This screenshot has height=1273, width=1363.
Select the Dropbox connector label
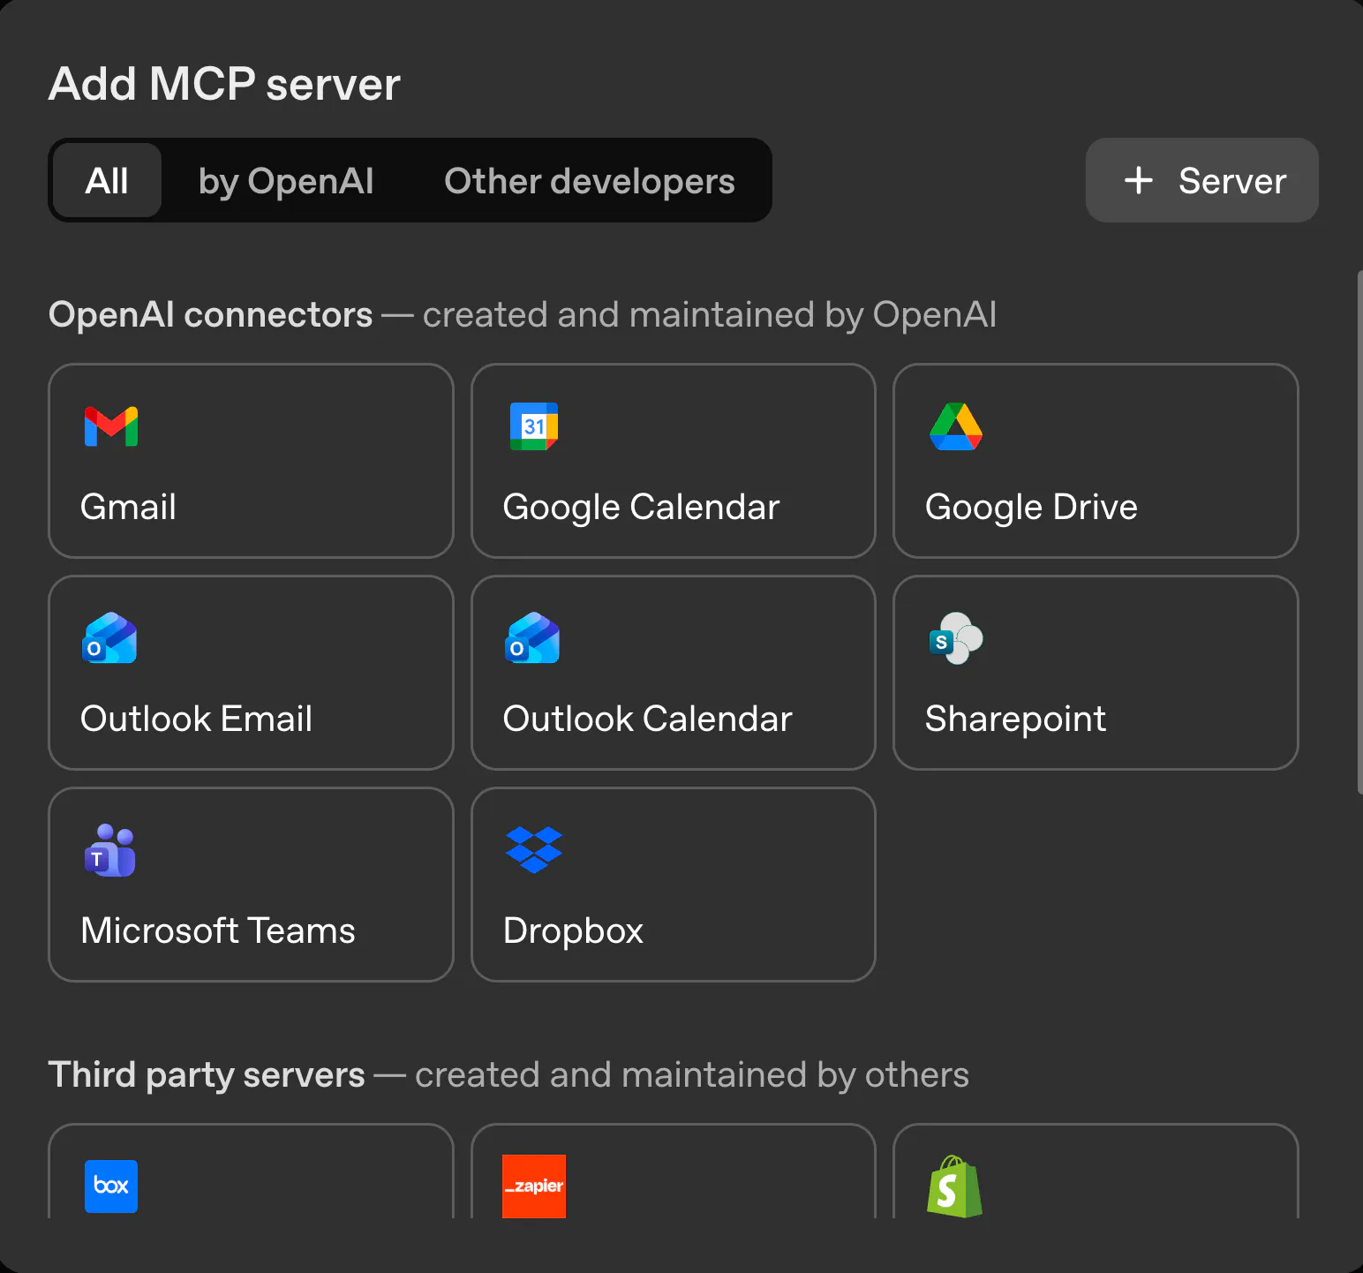pos(573,930)
